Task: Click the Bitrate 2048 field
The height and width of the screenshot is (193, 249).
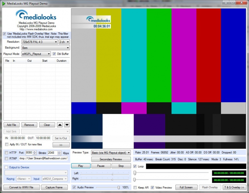Action: click(52, 153)
